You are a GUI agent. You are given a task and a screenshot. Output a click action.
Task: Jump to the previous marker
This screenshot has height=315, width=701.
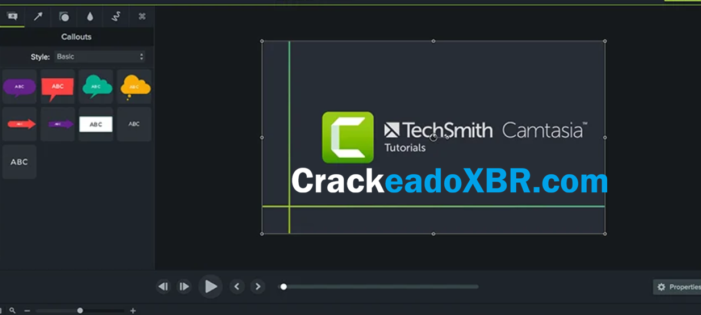[x=237, y=287]
